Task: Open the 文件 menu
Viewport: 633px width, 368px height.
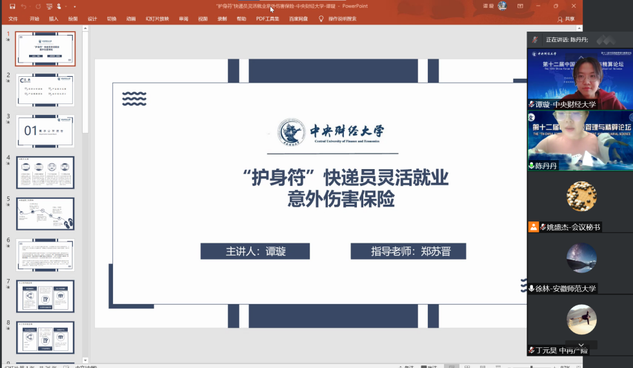Action: 13,19
